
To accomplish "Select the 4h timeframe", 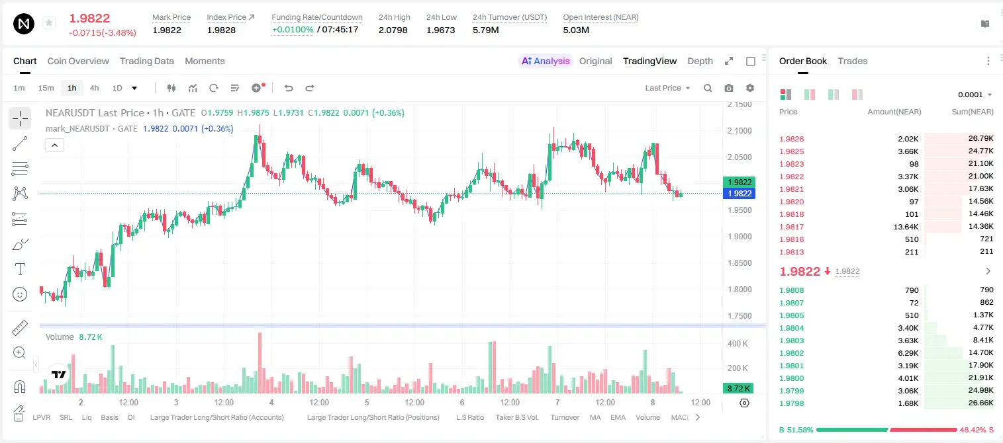I will tap(94, 88).
